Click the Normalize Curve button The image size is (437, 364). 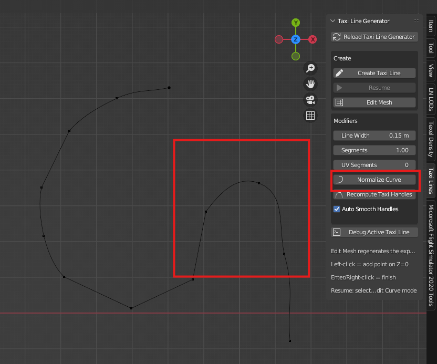pyautogui.click(x=374, y=180)
